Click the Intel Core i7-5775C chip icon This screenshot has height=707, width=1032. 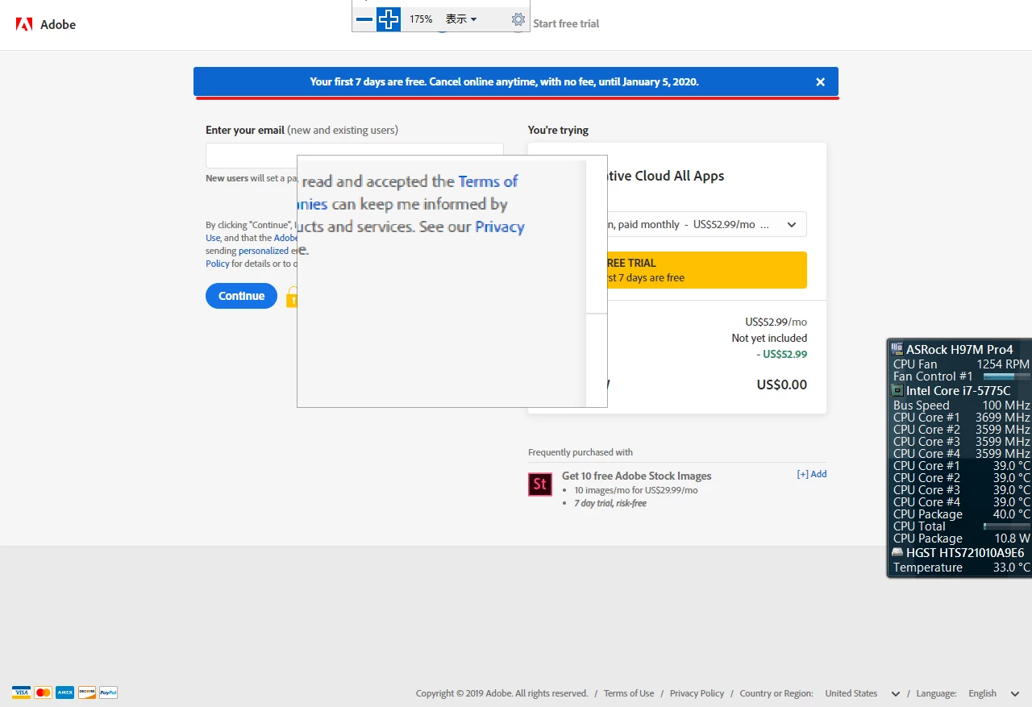pyautogui.click(x=897, y=390)
